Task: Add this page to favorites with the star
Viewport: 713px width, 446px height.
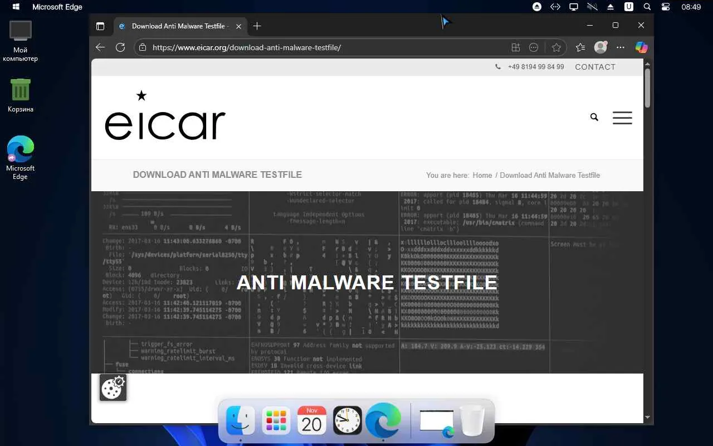Action: coord(556,47)
